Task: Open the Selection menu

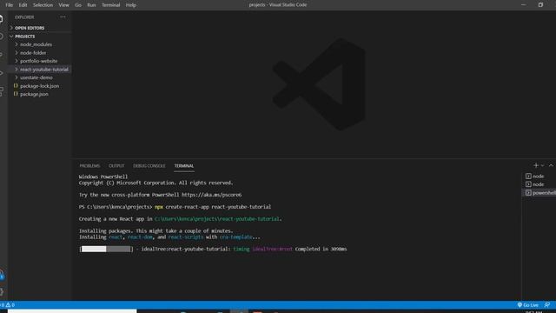Action: coord(43,5)
